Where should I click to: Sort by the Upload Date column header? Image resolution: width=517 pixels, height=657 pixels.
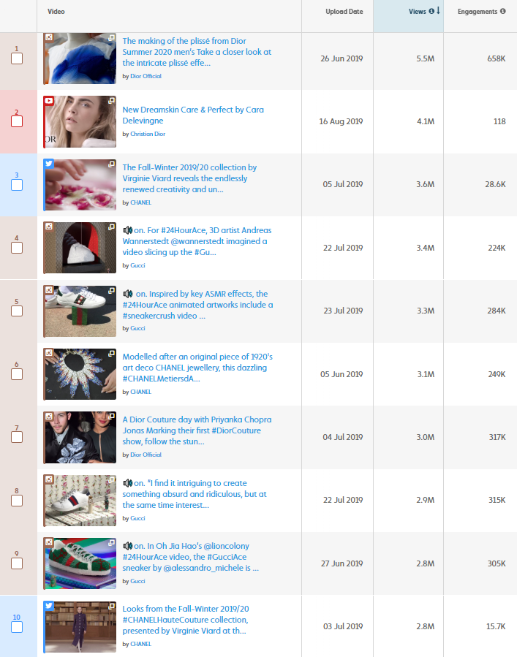point(344,12)
